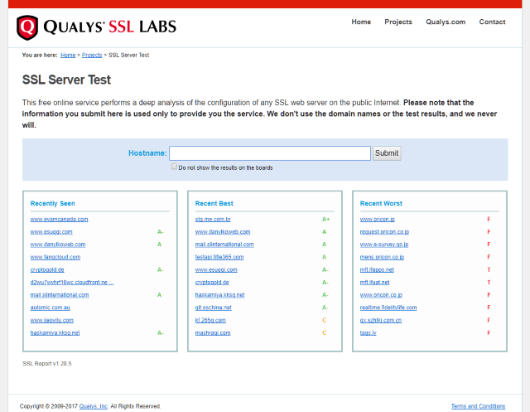This screenshot has height=412, width=530.
Task: Open the realtime.fidelitylife.com link
Action: [388, 308]
